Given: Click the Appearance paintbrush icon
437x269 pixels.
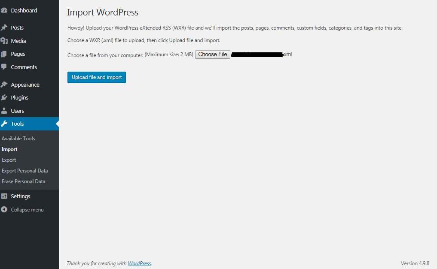Looking at the screenshot, I should click(x=4, y=85).
